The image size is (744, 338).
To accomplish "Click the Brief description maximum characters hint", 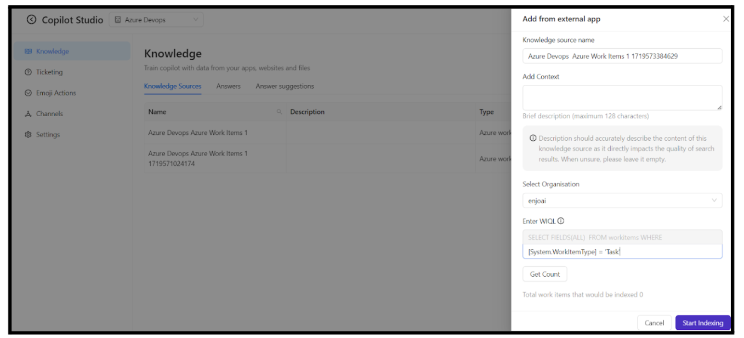I will (x=586, y=116).
